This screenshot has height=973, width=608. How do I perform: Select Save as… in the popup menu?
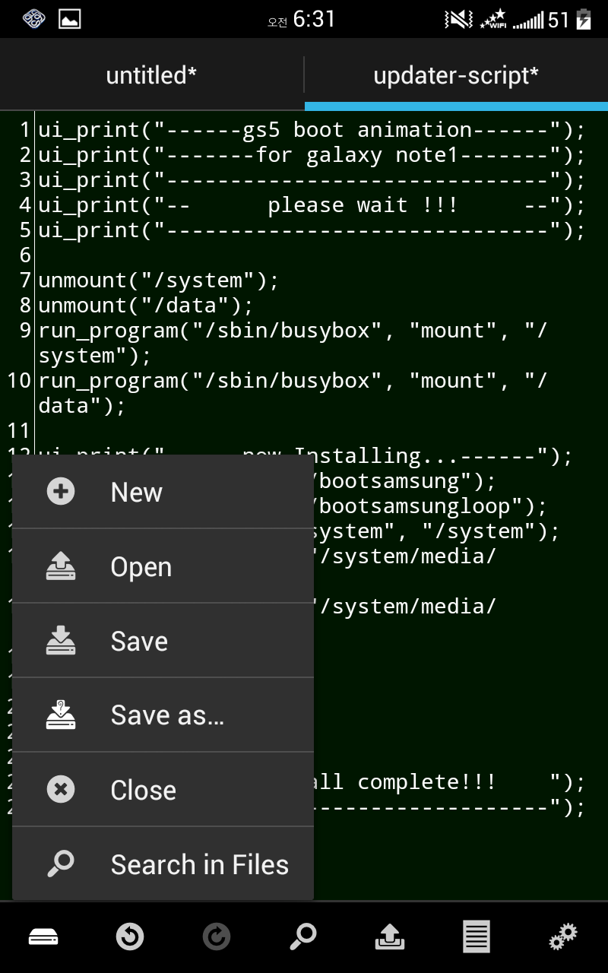[x=167, y=715]
